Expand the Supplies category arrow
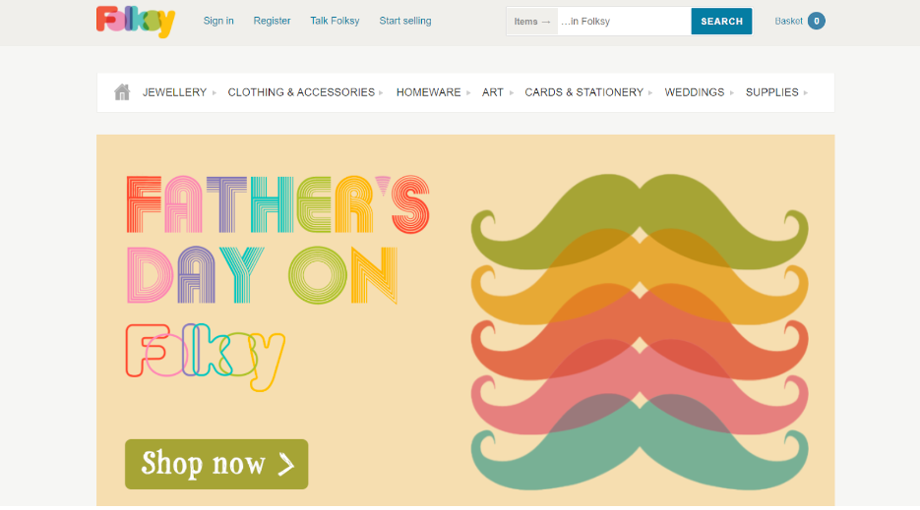This screenshot has width=920, height=510. (x=806, y=92)
